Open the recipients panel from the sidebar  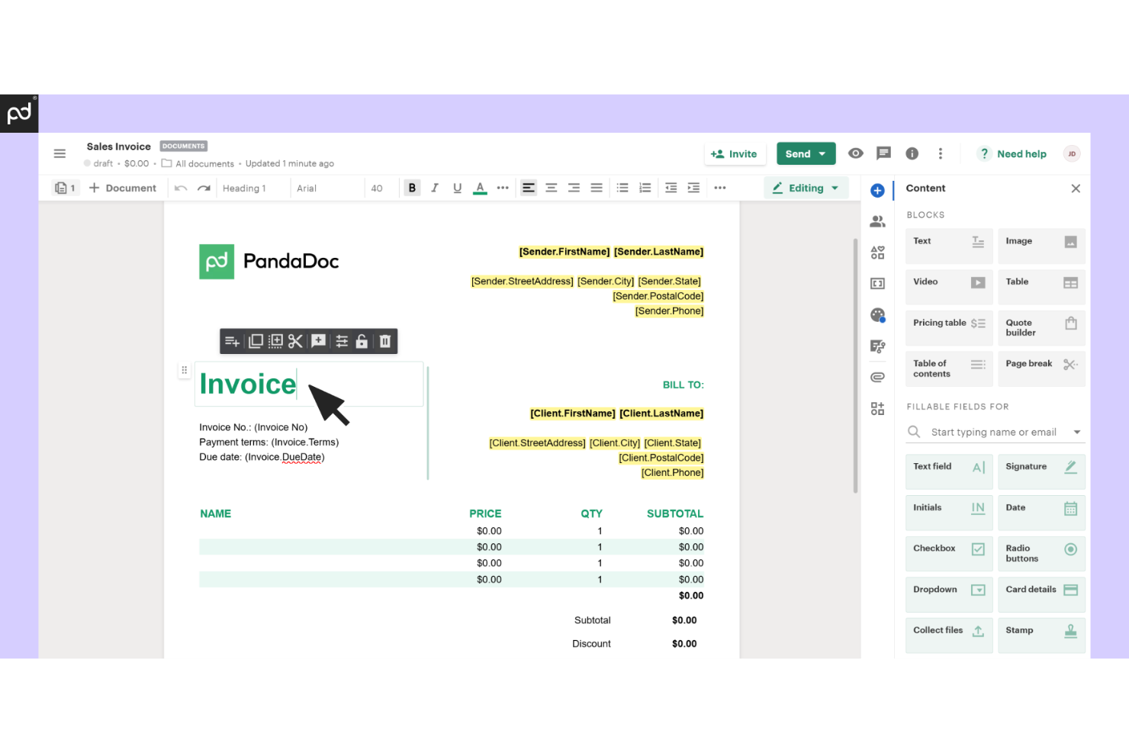coord(878,220)
